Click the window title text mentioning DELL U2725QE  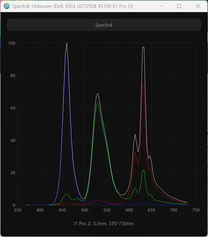tap(73, 6)
